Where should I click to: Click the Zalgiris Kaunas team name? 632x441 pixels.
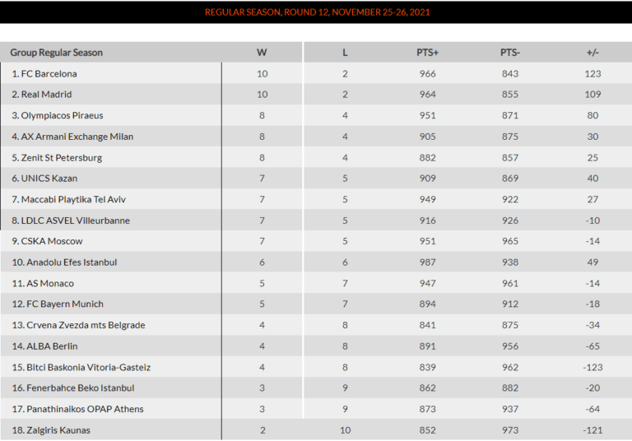click(55, 430)
